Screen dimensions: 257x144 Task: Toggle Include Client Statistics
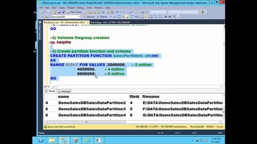[x=137, y=17]
